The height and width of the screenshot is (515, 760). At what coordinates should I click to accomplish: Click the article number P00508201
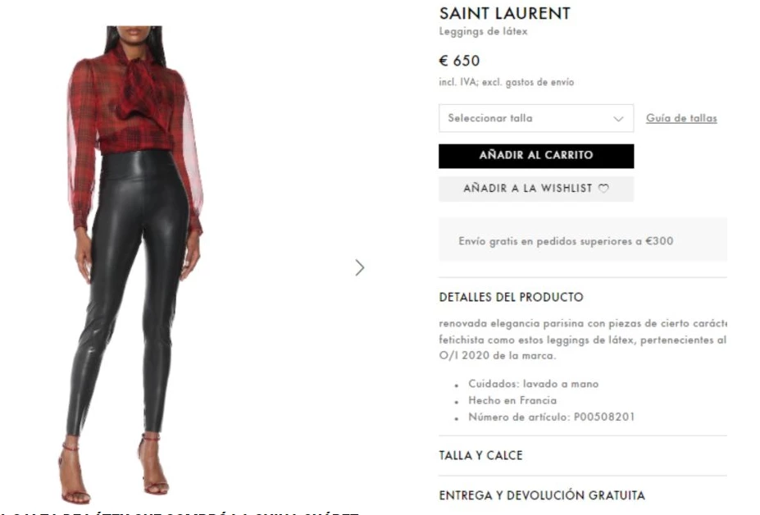604,417
